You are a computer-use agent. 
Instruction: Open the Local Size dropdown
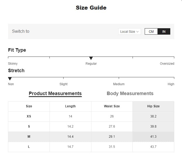tap(129, 31)
